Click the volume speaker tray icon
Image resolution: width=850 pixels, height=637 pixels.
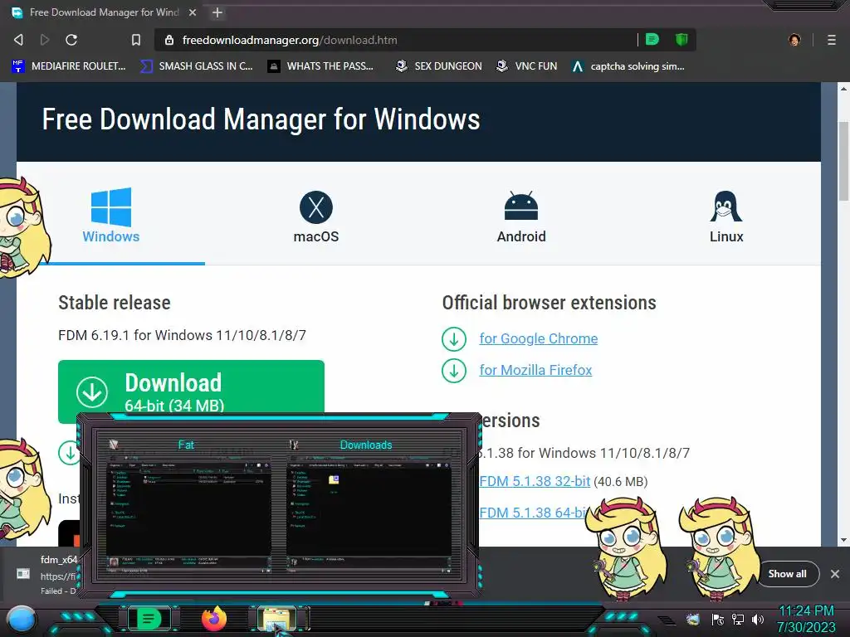758,619
